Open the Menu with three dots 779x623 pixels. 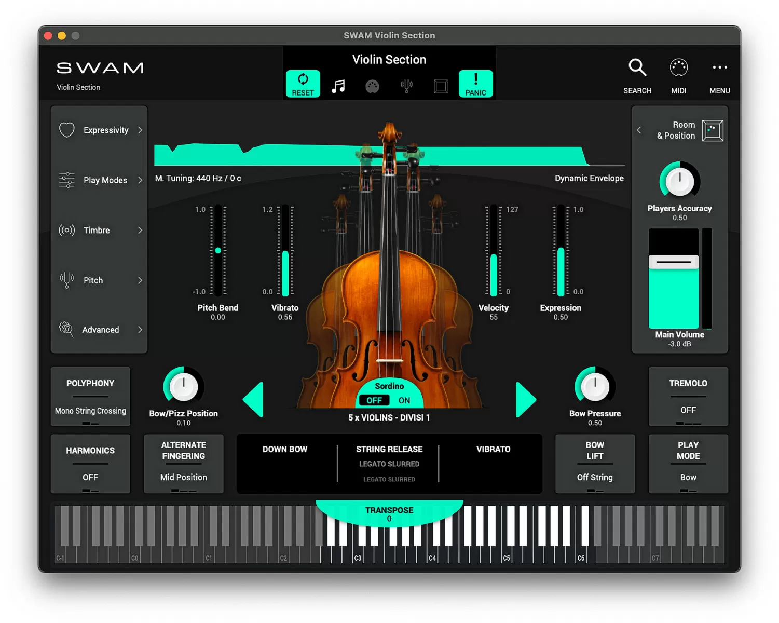(720, 67)
